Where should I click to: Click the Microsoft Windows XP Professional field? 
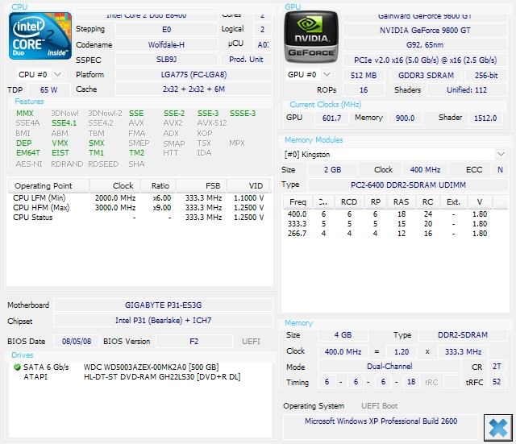tap(381, 426)
